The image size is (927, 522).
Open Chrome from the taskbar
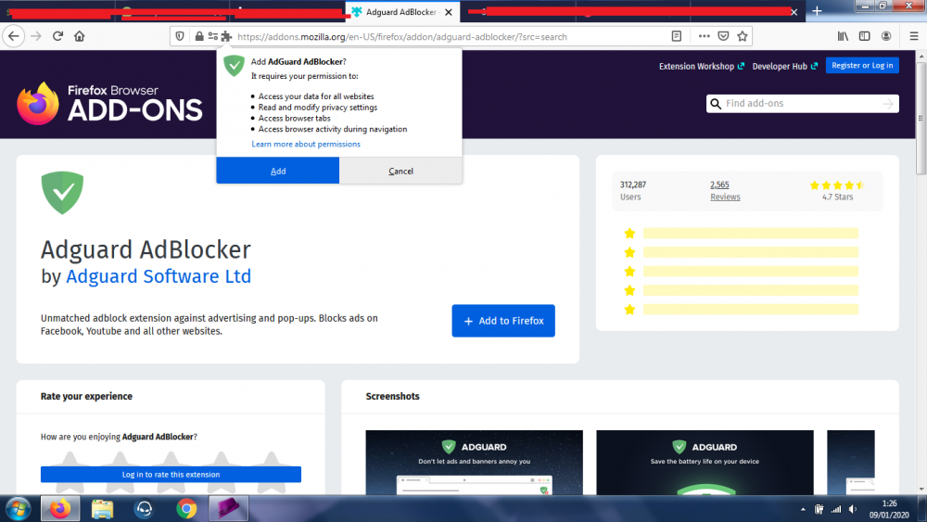(x=186, y=508)
